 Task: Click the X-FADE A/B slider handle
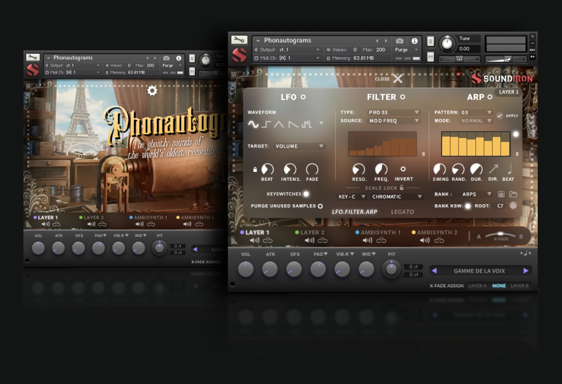click(501, 234)
